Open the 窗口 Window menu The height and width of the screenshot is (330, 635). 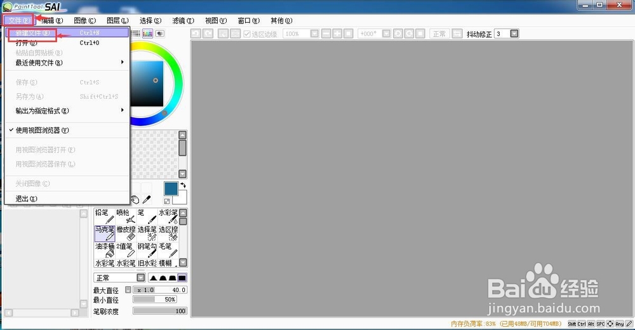point(249,21)
